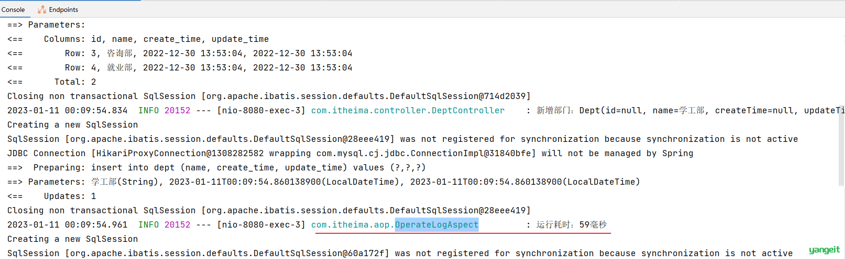The height and width of the screenshot is (259, 845).
Task: Click the Row 3 咨询部 result line
Action: [x=180, y=53]
